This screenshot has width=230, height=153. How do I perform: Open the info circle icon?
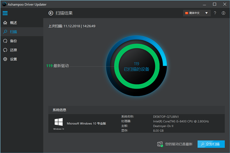tap(223, 13)
